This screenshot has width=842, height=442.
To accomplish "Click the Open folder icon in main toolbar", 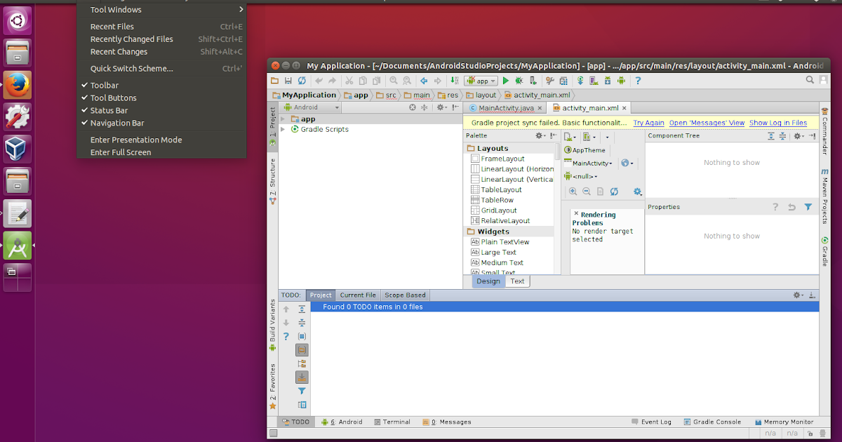I will 274,81.
